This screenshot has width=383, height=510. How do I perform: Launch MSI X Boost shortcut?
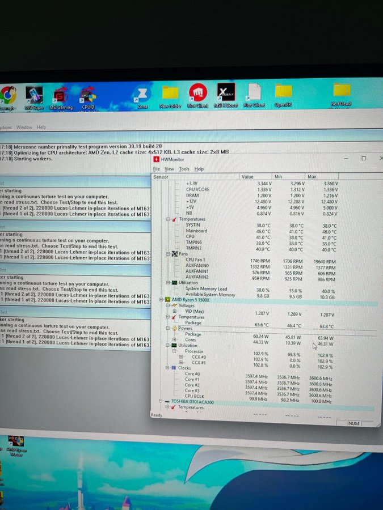[226, 92]
